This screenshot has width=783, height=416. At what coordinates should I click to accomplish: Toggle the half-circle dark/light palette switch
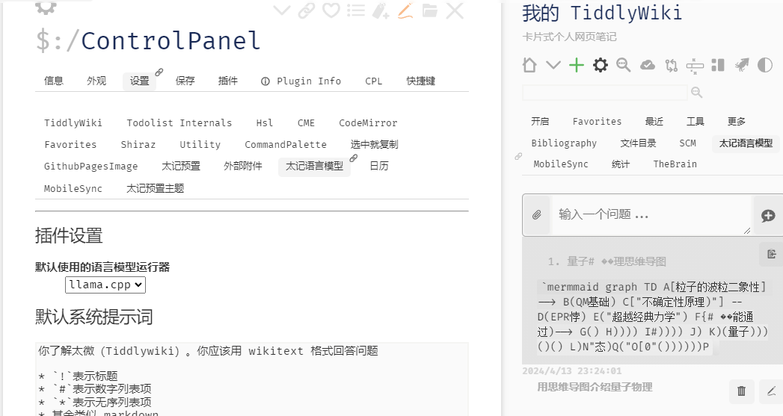point(764,66)
